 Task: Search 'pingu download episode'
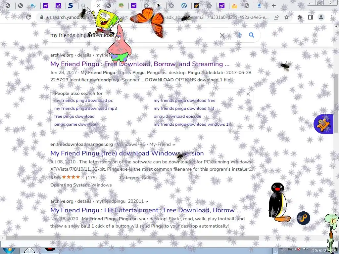(177, 116)
